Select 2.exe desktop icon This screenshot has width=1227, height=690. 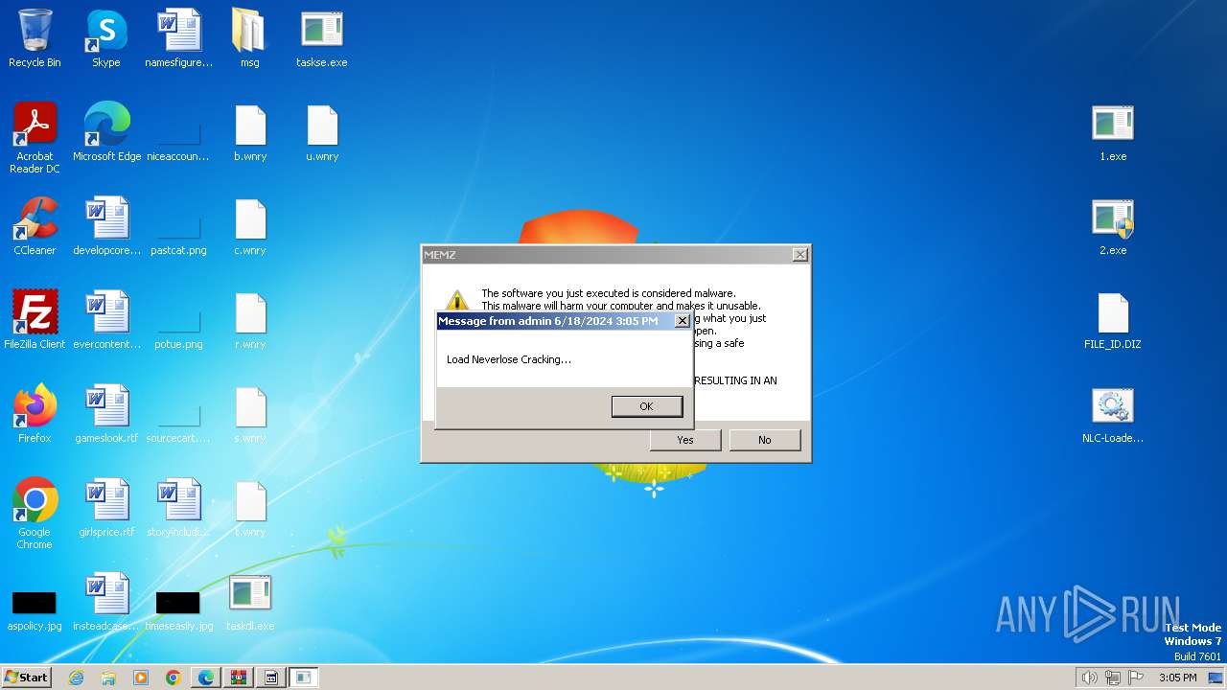(x=1113, y=226)
